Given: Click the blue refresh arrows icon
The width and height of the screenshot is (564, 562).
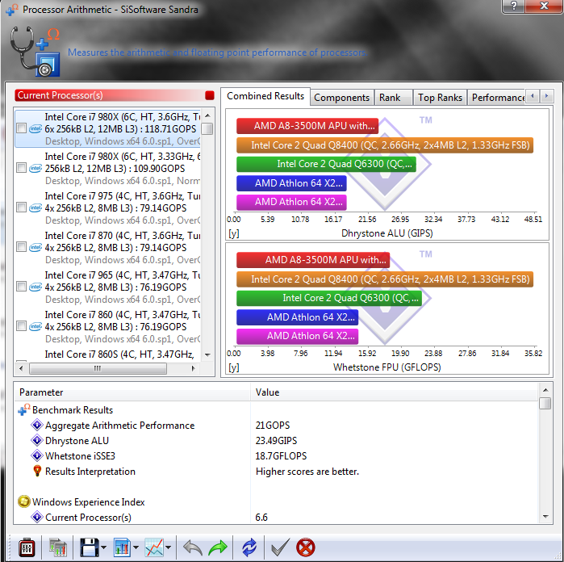Looking at the screenshot, I should click(x=249, y=547).
